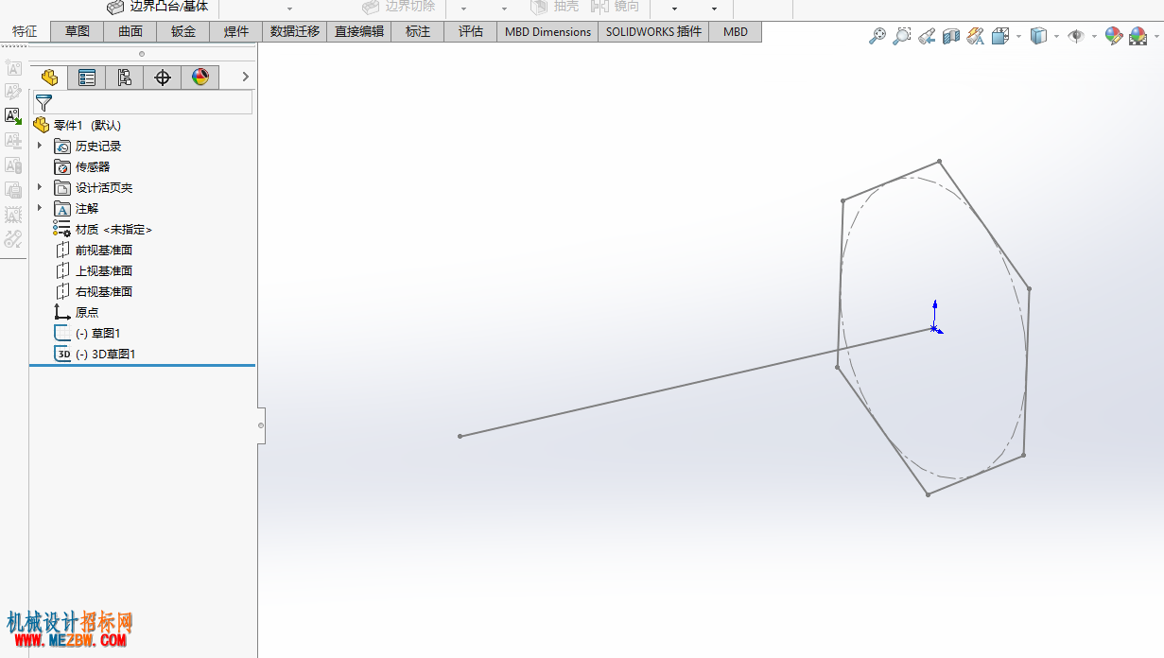Click the Edit Appearance color ball icon

1114,36
